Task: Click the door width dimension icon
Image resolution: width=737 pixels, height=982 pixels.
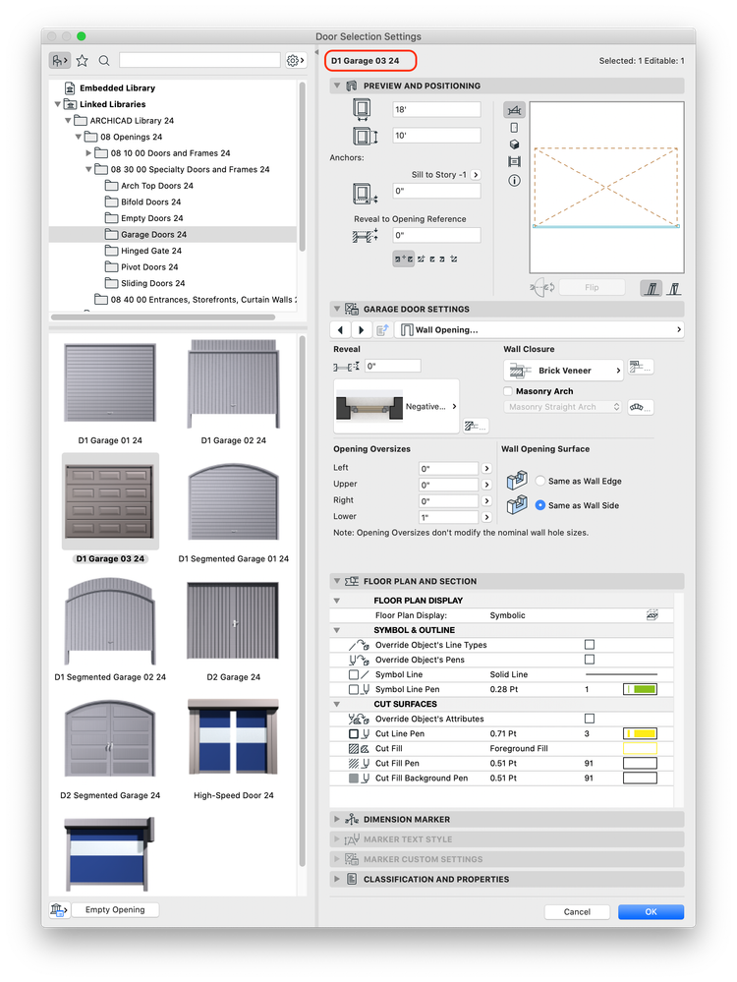Action: click(362, 109)
